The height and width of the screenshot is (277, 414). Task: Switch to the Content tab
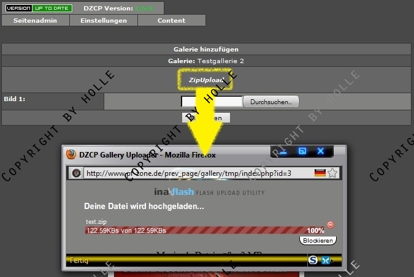(x=171, y=20)
